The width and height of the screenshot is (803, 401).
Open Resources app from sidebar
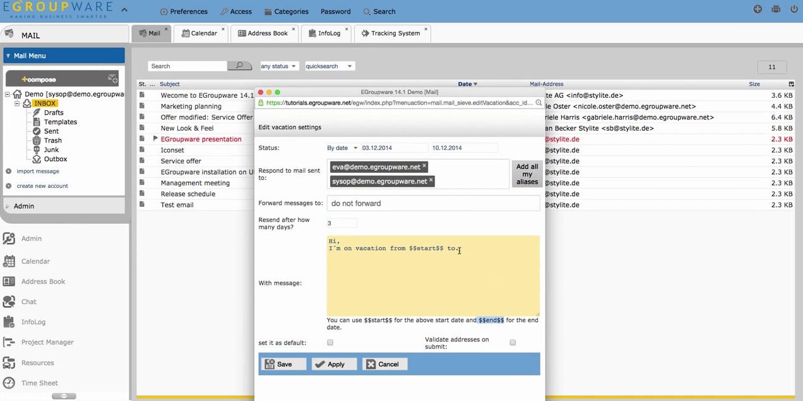coord(37,363)
